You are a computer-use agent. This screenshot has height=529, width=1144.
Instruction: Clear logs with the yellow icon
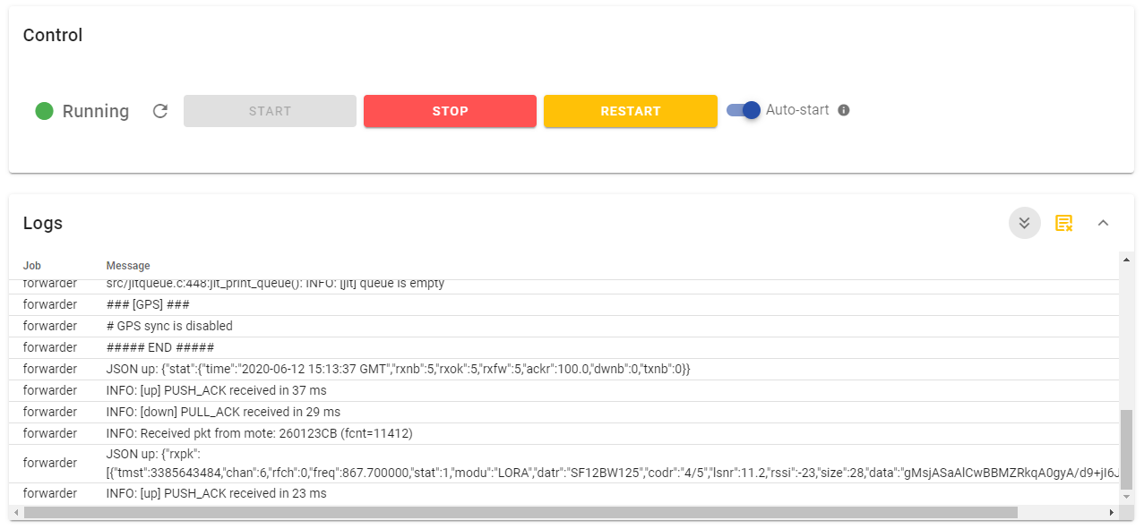(1063, 223)
